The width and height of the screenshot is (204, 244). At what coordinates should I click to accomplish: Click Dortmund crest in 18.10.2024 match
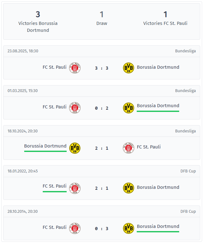point(75,148)
